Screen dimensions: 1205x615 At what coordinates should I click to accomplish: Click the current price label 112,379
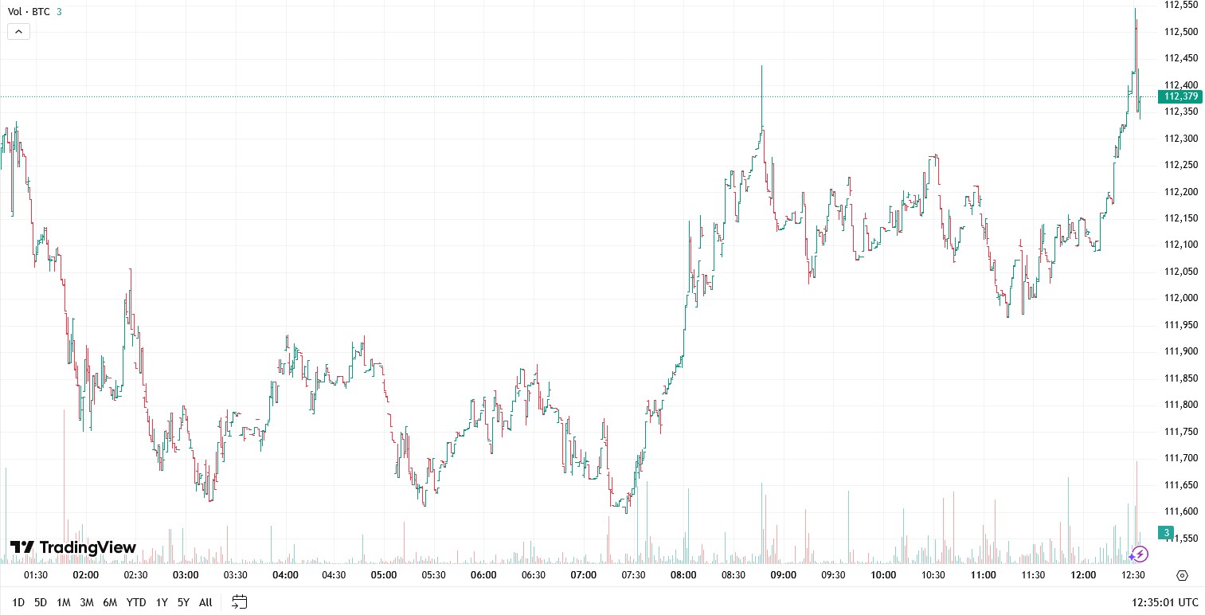[1180, 96]
